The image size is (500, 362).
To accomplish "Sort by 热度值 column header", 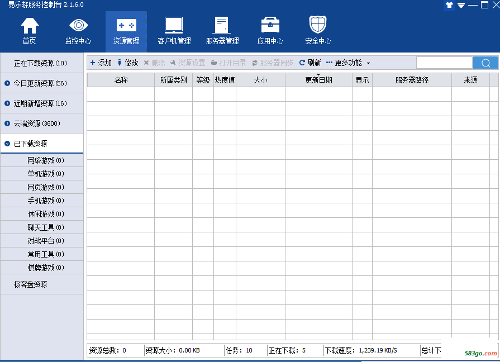I will coord(225,80).
